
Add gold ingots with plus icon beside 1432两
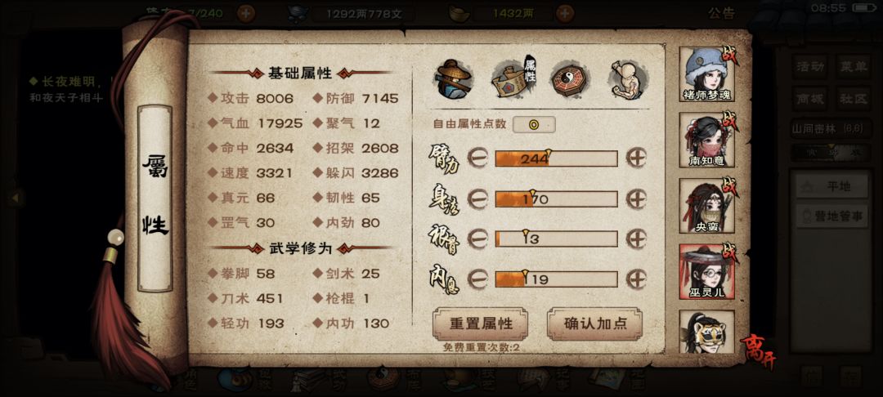pyautogui.click(x=566, y=14)
